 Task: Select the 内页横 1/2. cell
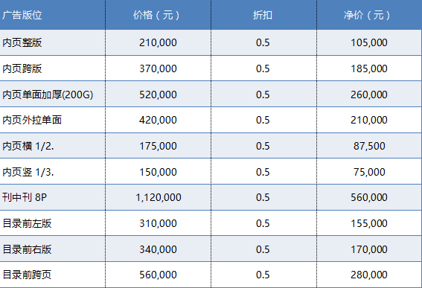click(53, 146)
